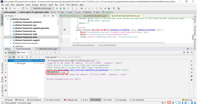Expand itheima-framework-shiro folder
This screenshot has height=104, width=197.
[x=10, y=37]
